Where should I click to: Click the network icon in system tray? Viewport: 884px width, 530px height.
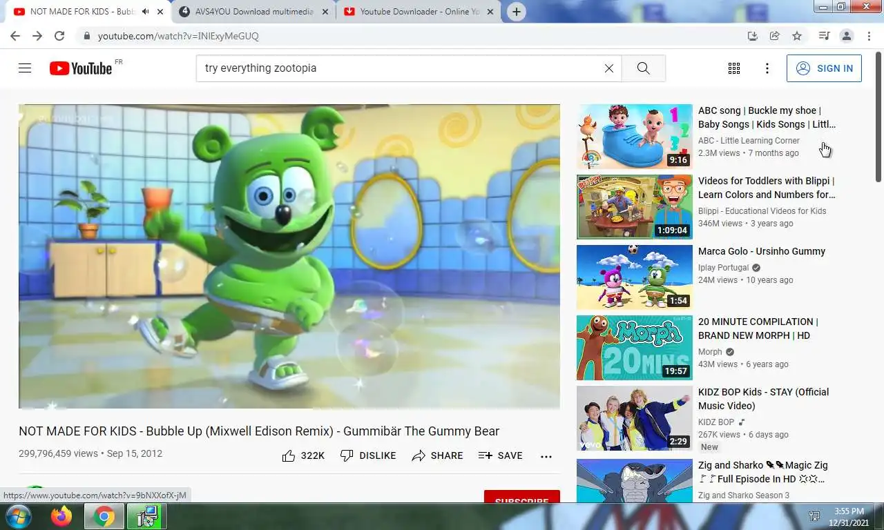click(814, 516)
